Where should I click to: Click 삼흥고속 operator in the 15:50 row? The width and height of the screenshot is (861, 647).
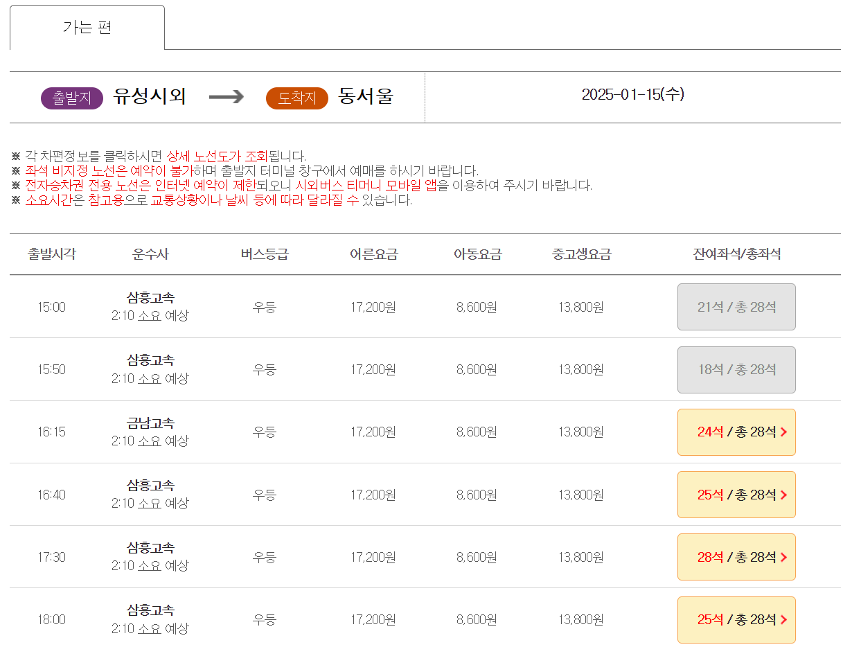click(x=150, y=360)
